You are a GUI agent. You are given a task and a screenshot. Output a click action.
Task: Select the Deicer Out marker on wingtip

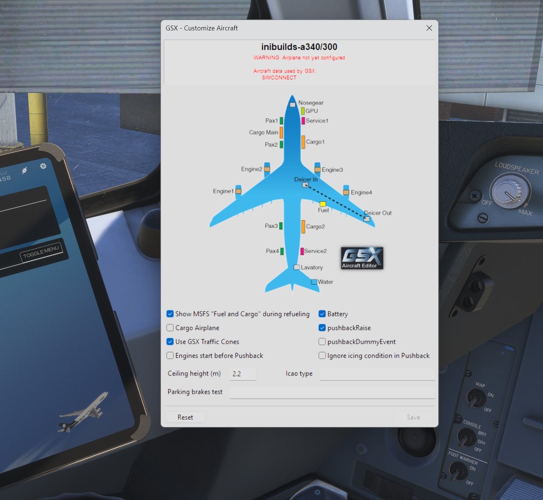(367, 219)
